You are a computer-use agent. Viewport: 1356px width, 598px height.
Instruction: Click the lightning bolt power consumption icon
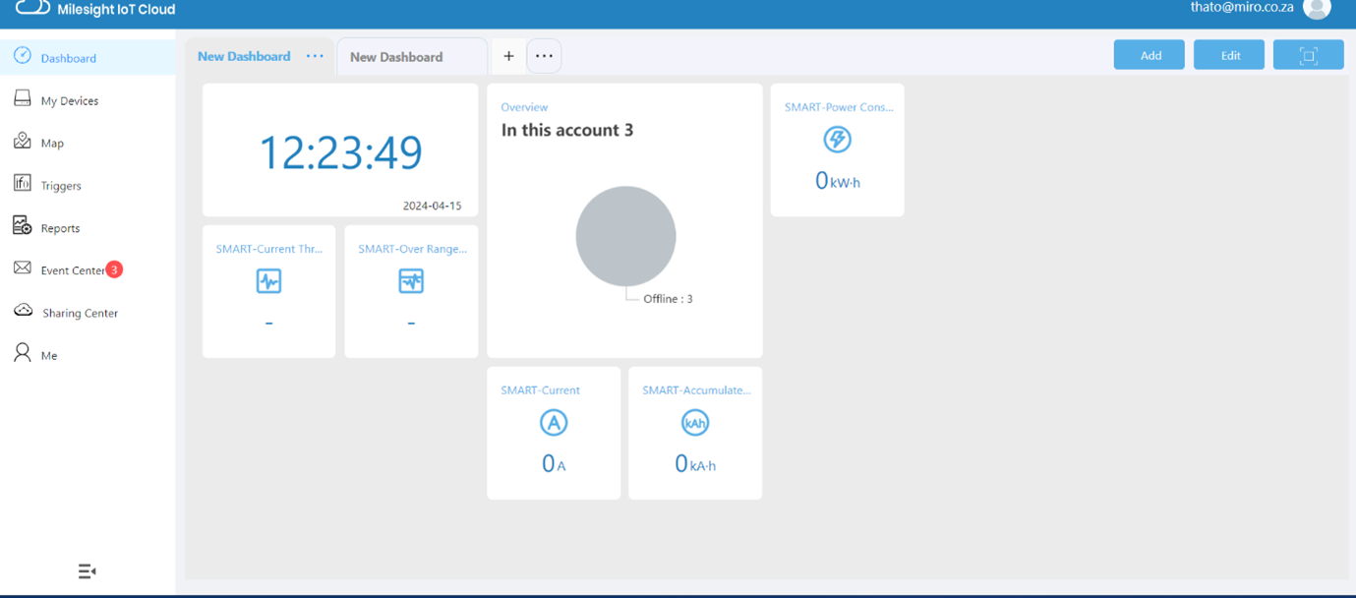[837, 140]
